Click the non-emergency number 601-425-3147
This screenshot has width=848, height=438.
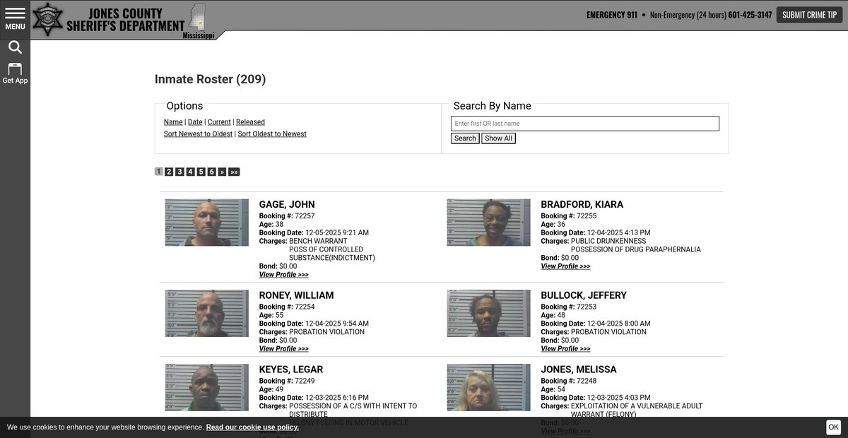pos(750,15)
